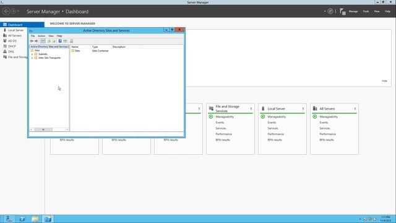Open Action menu in Sites and Services
Image resolution: width=396 pixels, height=223 pixels.
coord(41,36)
